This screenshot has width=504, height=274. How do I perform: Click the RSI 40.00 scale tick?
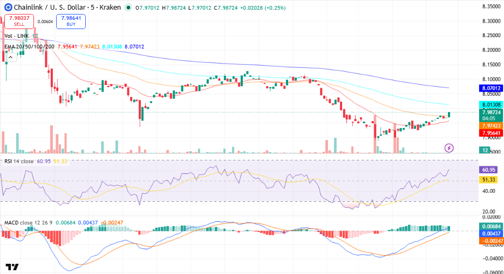(x=488, y=191)
